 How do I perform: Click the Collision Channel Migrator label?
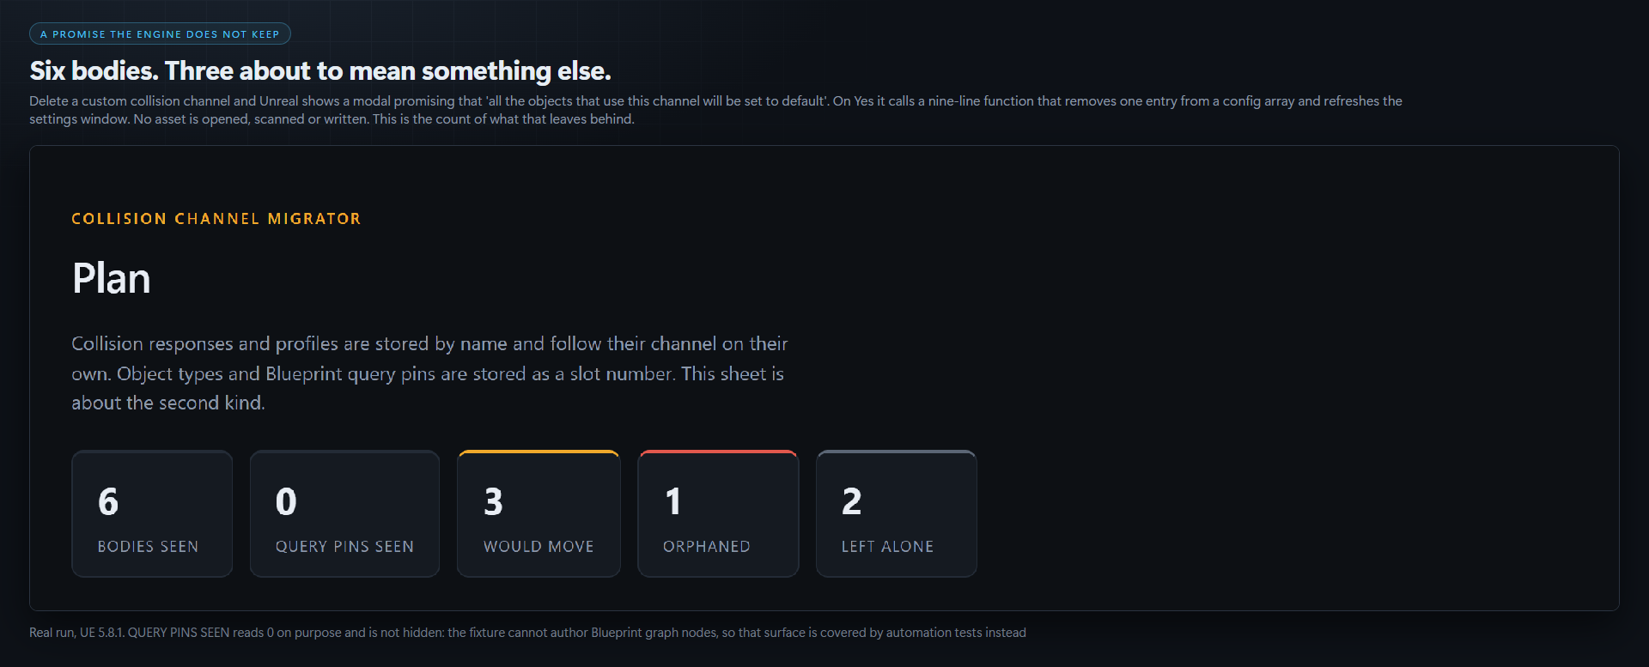pyautogui.click(x=216, y=219)
